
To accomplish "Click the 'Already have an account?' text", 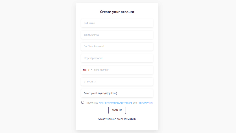I will (x=112, y=119).
